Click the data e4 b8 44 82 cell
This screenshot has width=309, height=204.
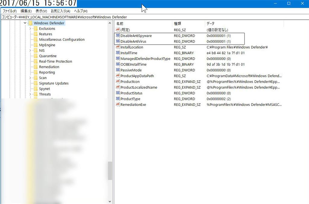coord(226,53)
